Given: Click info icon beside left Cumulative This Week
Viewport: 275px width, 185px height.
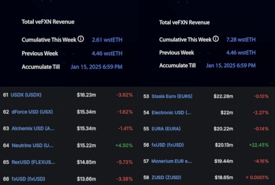Looking at the screenshot, I should [x=81, y=39].
